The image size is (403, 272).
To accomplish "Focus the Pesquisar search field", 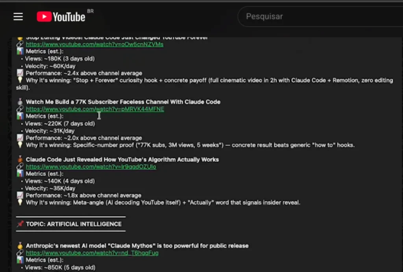I will [x=321, y=16].
